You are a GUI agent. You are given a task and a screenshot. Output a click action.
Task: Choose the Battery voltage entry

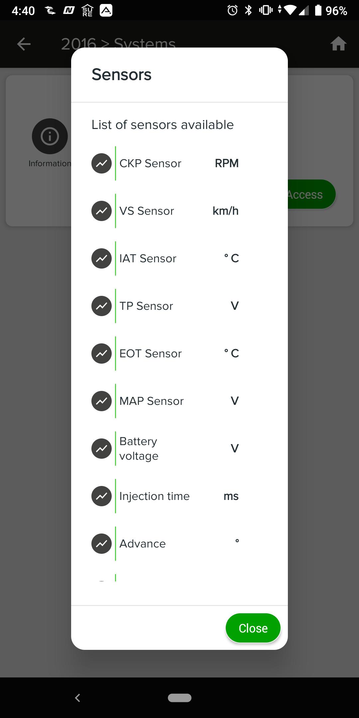tap(139, 448)
